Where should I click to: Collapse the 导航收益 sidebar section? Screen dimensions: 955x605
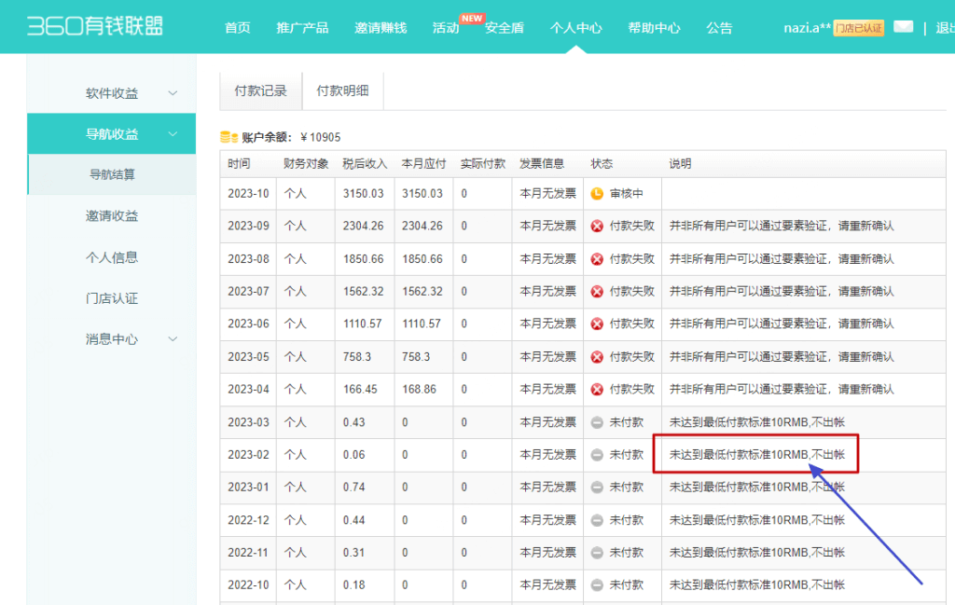tap(173, 134)
